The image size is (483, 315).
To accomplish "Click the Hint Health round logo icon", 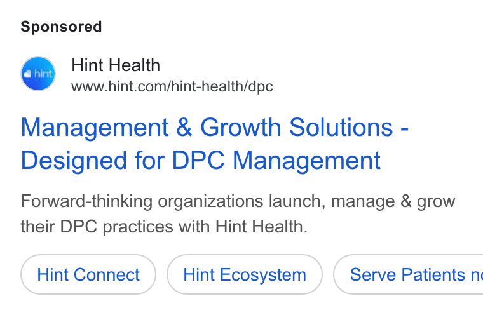I will point(38,74).
